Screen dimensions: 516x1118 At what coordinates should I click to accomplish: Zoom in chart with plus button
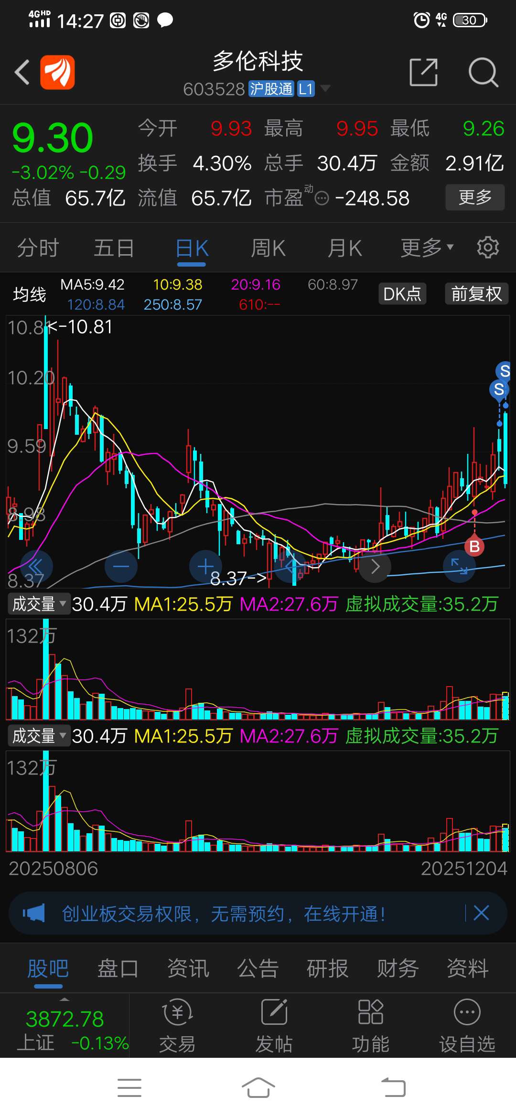(x=205, y=567)
